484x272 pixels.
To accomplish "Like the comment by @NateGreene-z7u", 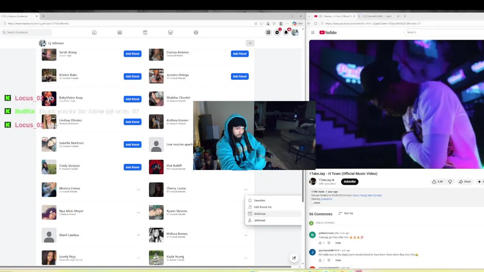I will (320, 243).
